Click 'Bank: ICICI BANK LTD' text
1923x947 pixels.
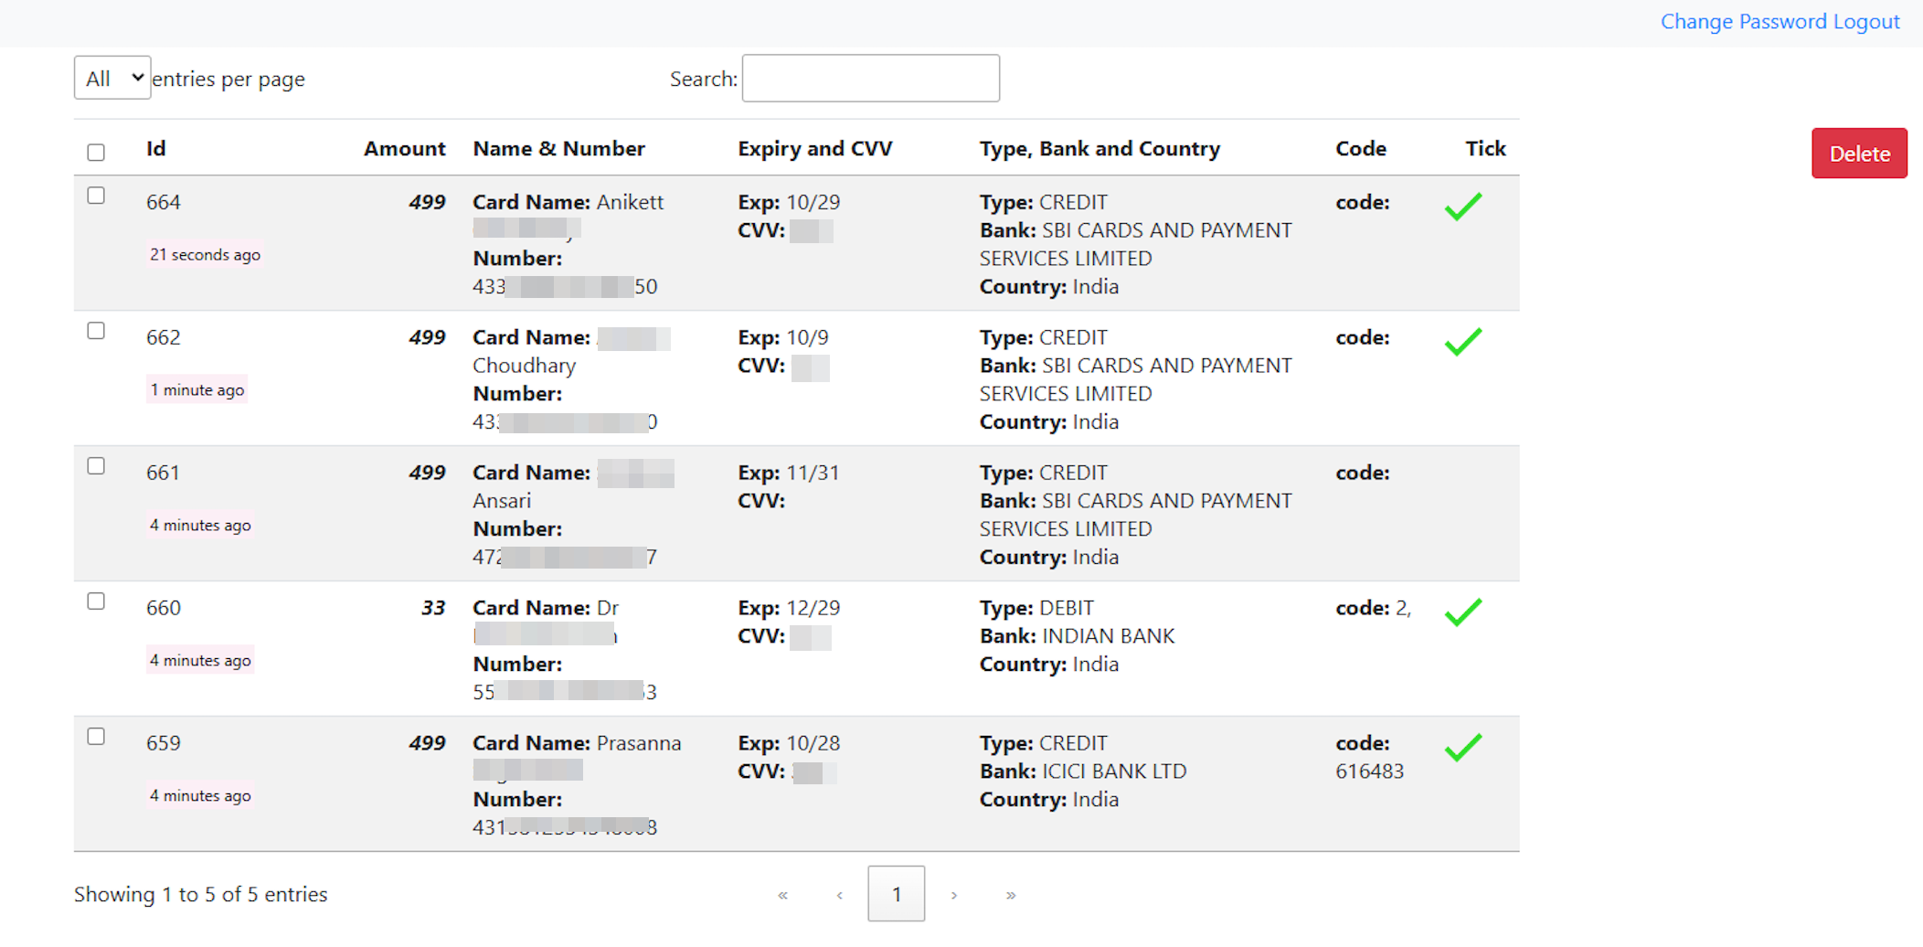click(1083, 771)
